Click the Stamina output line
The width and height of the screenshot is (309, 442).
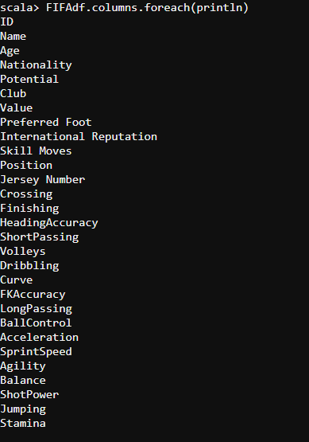point(23,424)
